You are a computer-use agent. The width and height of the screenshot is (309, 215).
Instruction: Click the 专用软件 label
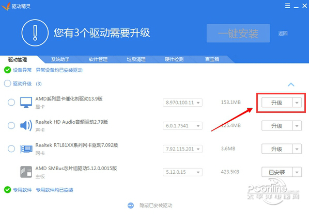22,190
